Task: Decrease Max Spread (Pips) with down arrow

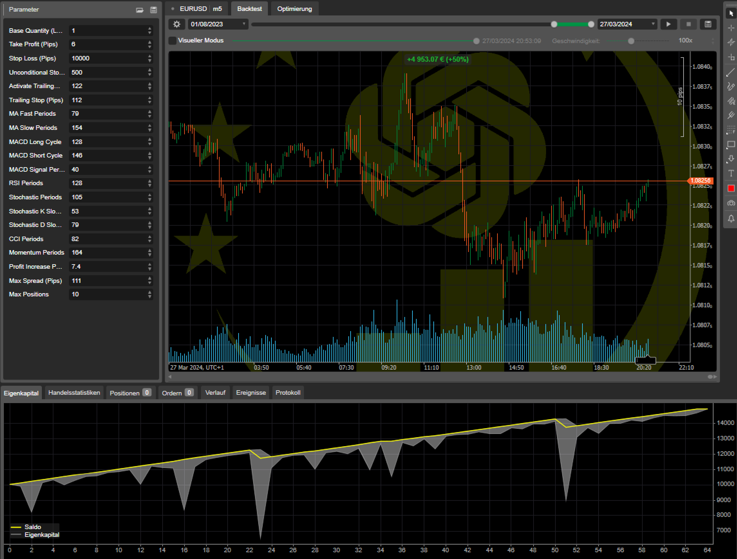Action: click(x=150, y=283)
